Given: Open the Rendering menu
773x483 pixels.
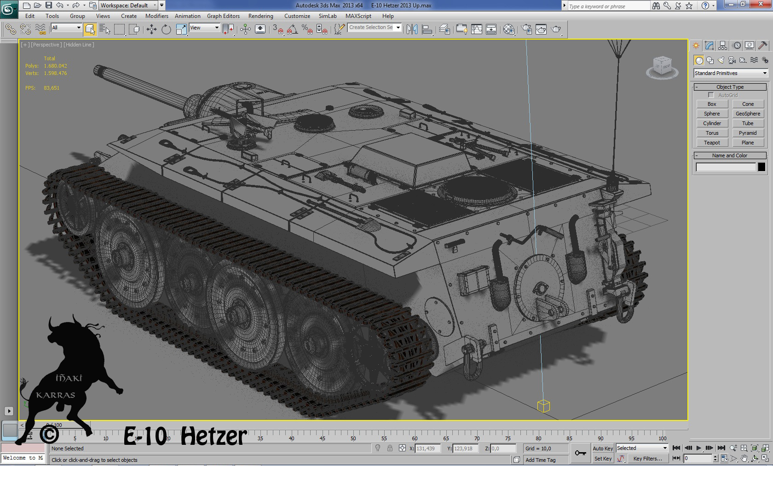Looking at the screenshot, I should pyautogui.click(x=260, y=16).
